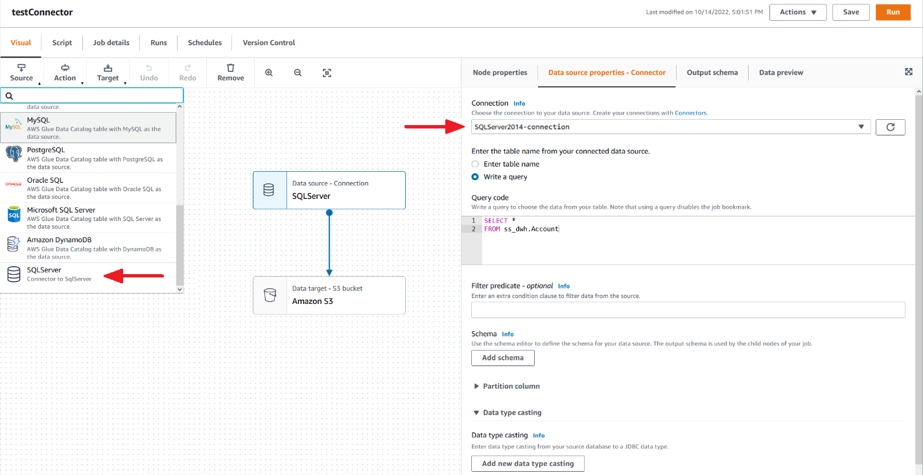Select the Microsoft SQL Server icon

(14, 214)
